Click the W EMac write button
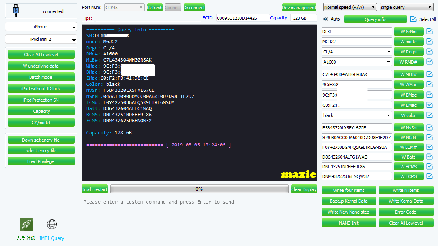 pyautogui.click(x=408, y=105)
